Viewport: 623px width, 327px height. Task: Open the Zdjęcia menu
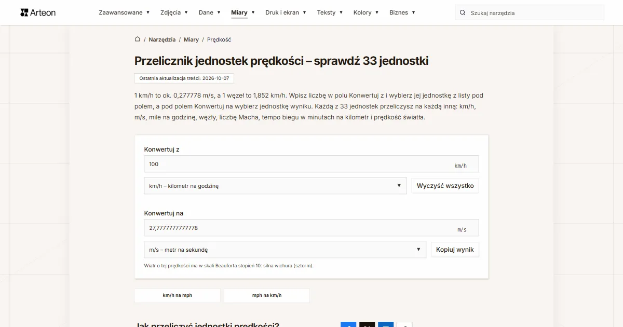point(174,12)
